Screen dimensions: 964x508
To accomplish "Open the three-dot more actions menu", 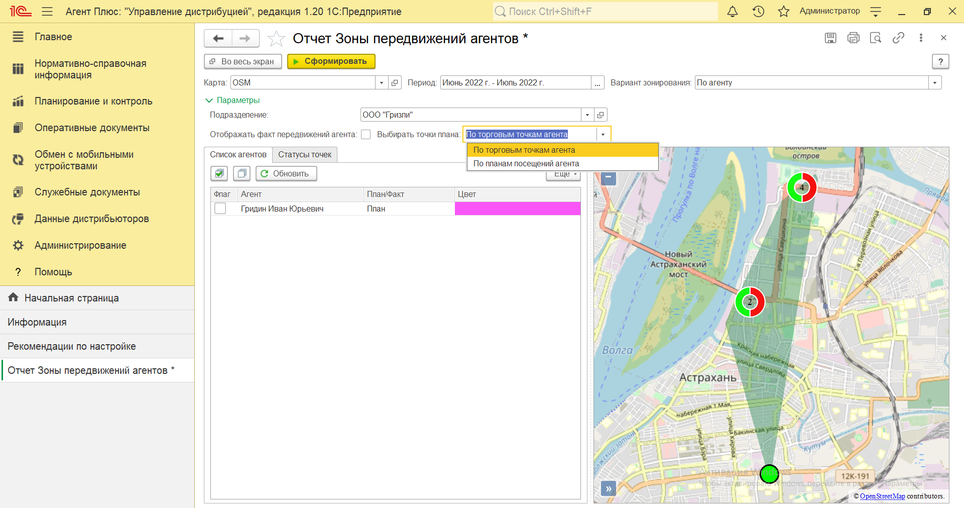I will click(921, 38).
